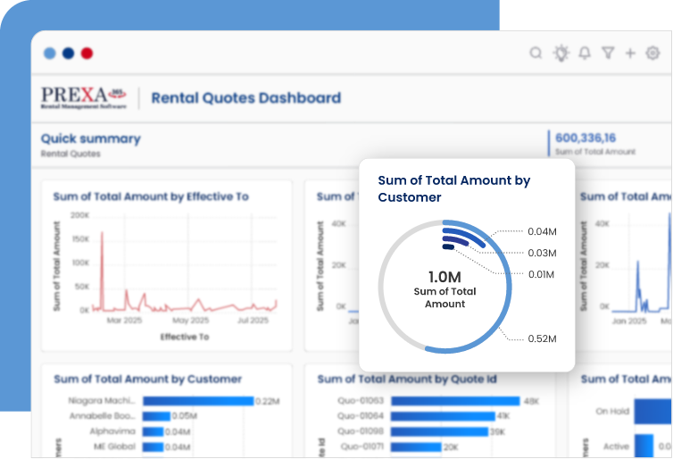Open notifications bell icon

pyautogui.click(x=585, y=54)
